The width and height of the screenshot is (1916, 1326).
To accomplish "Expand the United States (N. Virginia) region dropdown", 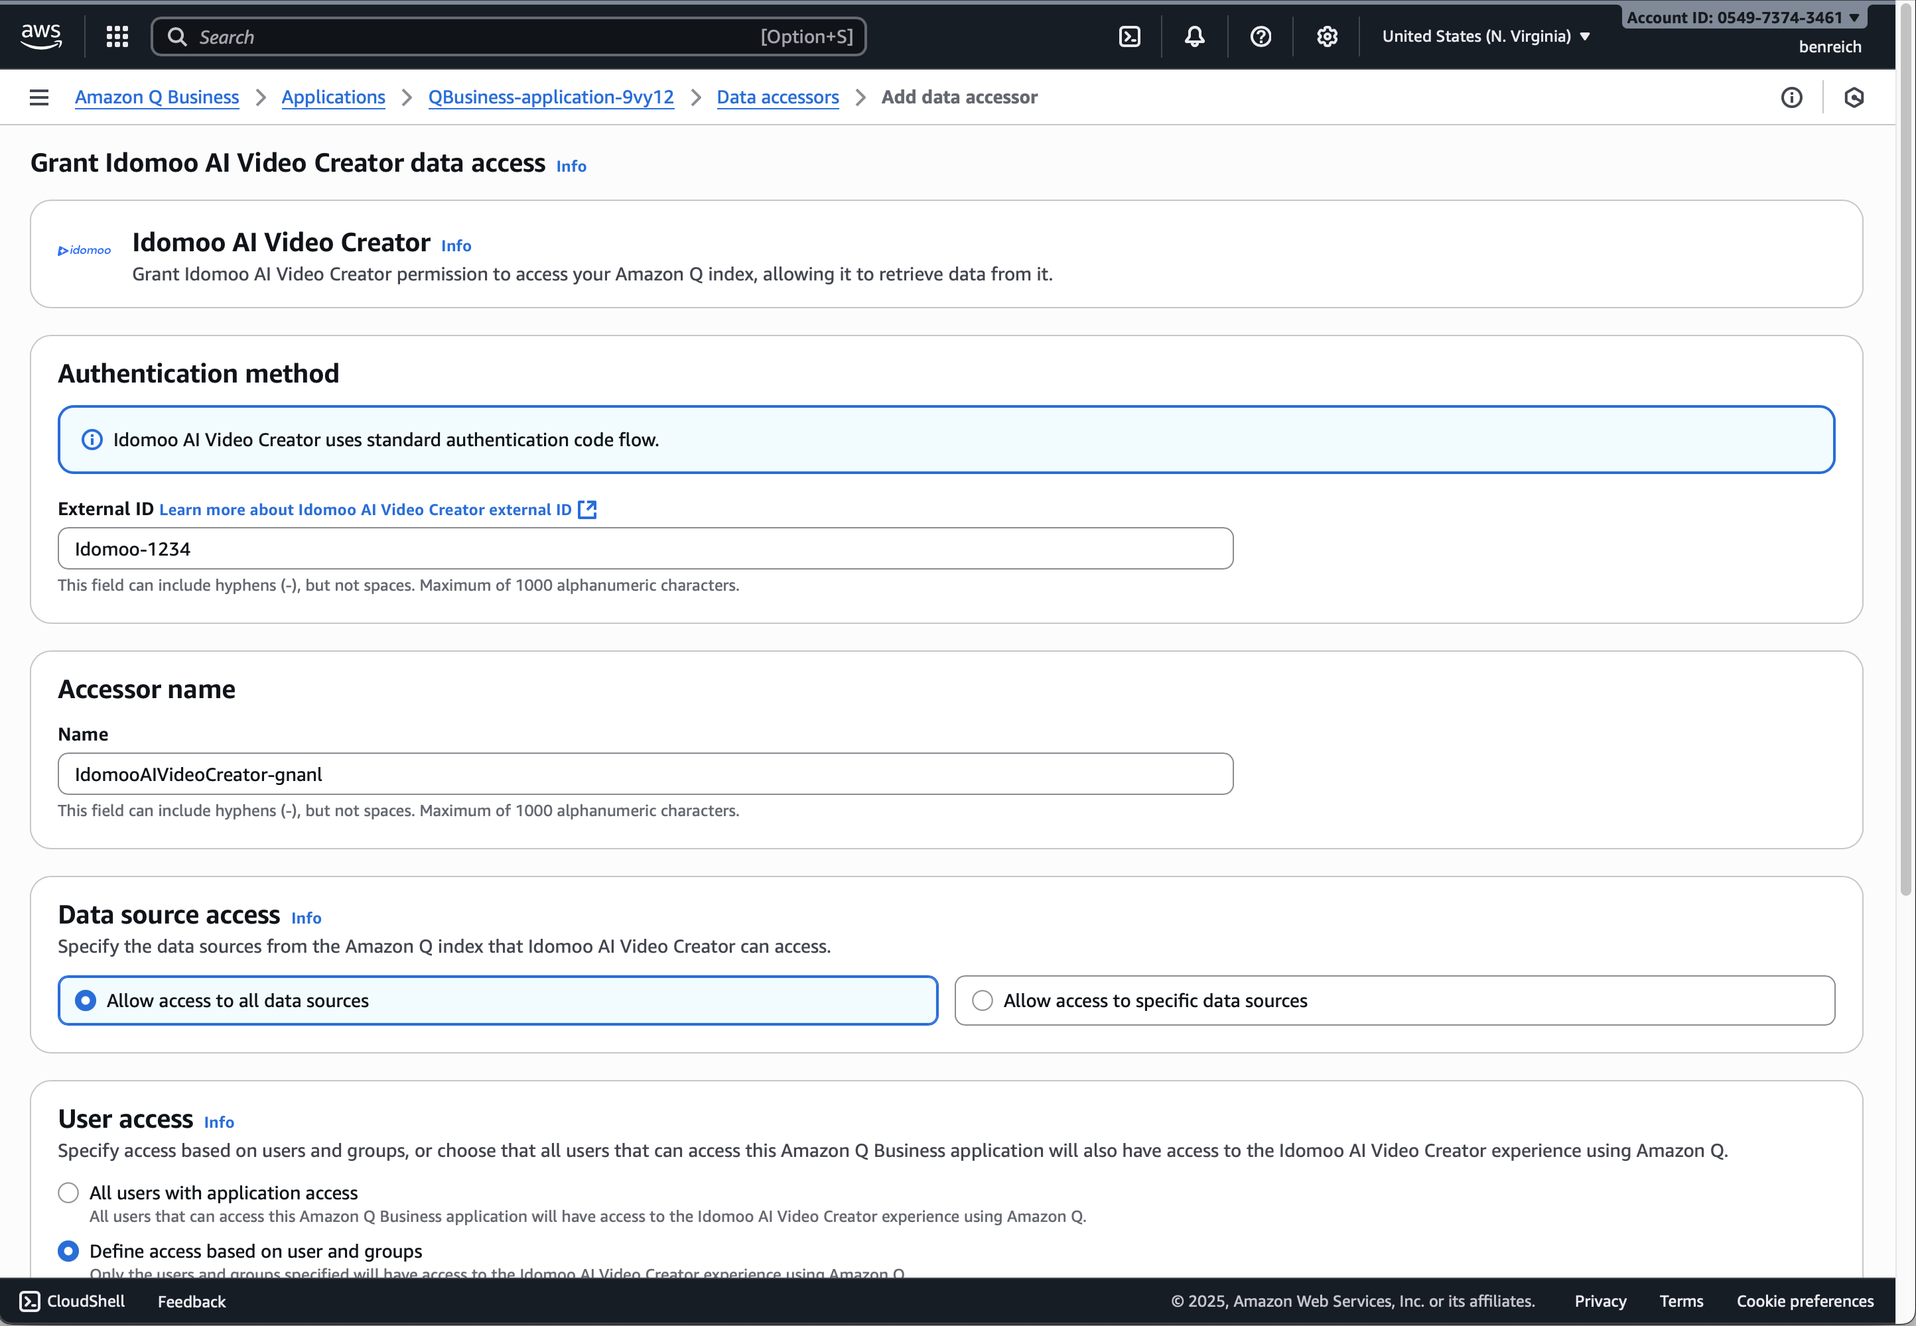I will coord(1485,36).
